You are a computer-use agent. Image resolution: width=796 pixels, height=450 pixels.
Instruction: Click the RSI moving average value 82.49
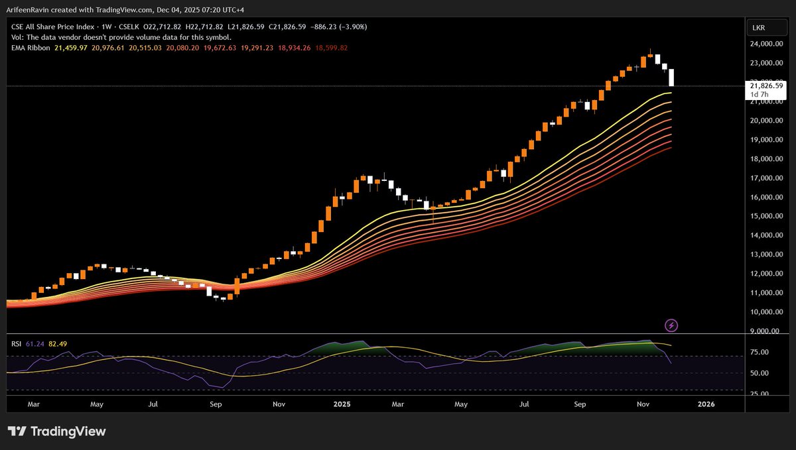[x=57, y=344]
